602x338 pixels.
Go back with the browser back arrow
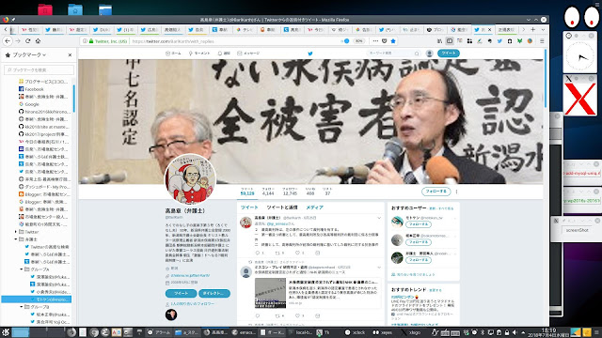(x=8, y=41)
